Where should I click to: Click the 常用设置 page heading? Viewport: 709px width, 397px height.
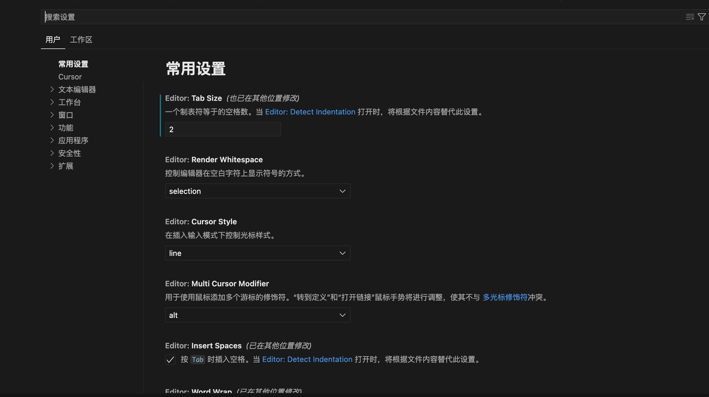point(196,69)
